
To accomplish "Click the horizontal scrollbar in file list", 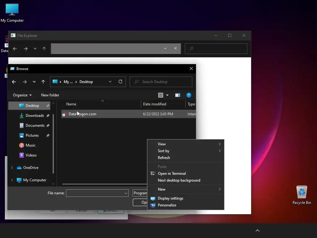I will (x=104, y=184).
